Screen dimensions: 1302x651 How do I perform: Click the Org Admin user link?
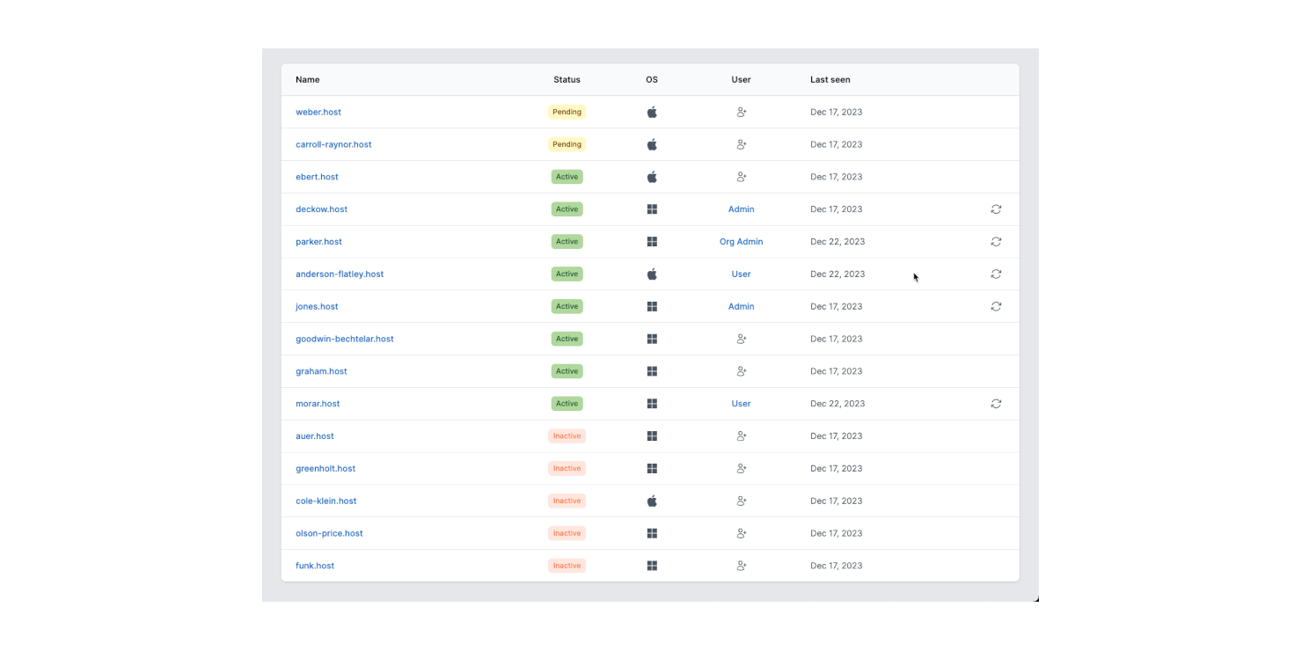tap(741, 241)
